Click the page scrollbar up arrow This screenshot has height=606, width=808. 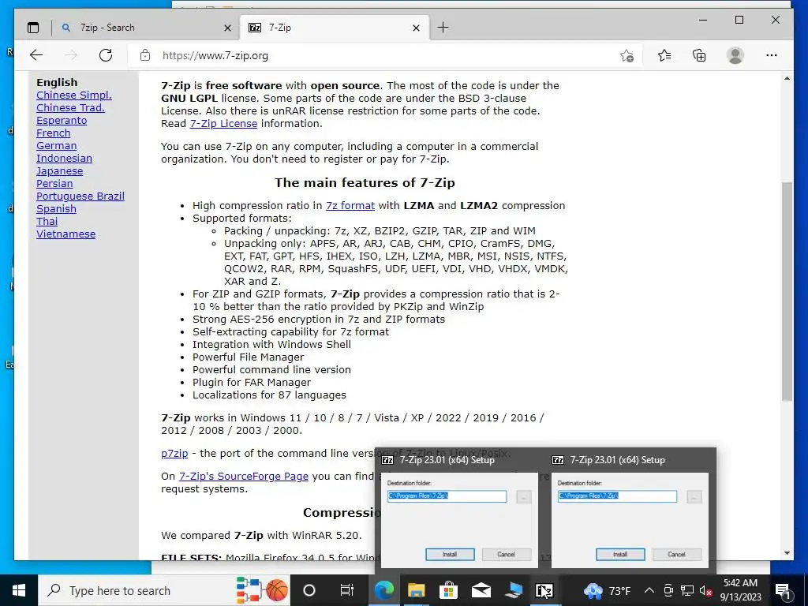coord(787,78)
